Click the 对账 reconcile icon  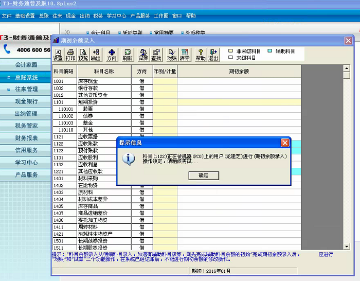172,55
